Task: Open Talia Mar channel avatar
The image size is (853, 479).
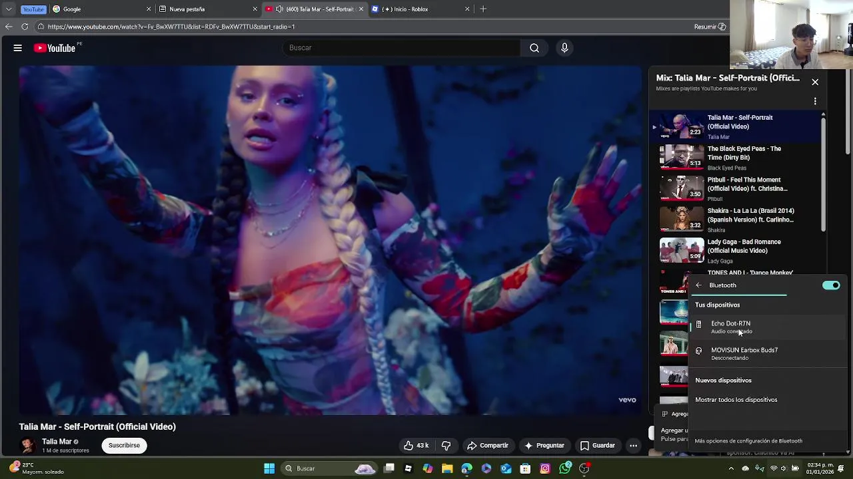Action: [28, 445]
